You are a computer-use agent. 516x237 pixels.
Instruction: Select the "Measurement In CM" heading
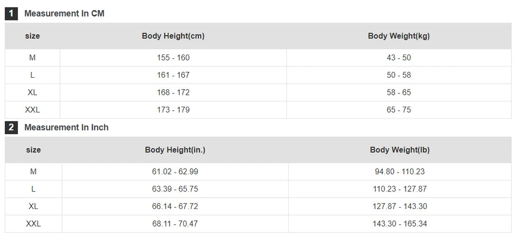[64, 14]
